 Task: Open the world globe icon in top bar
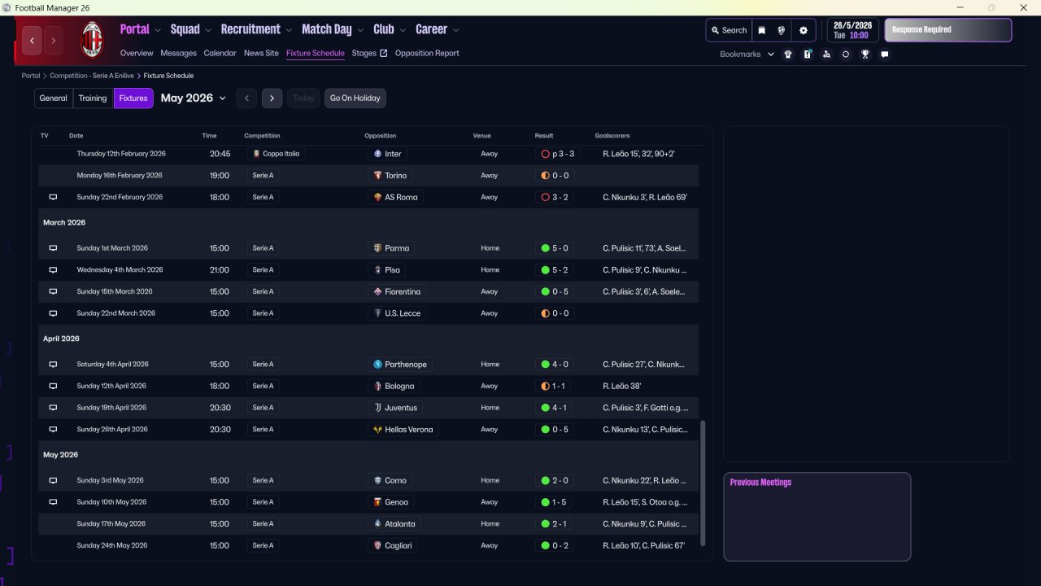pyautogui.click(x=782, y=30)
